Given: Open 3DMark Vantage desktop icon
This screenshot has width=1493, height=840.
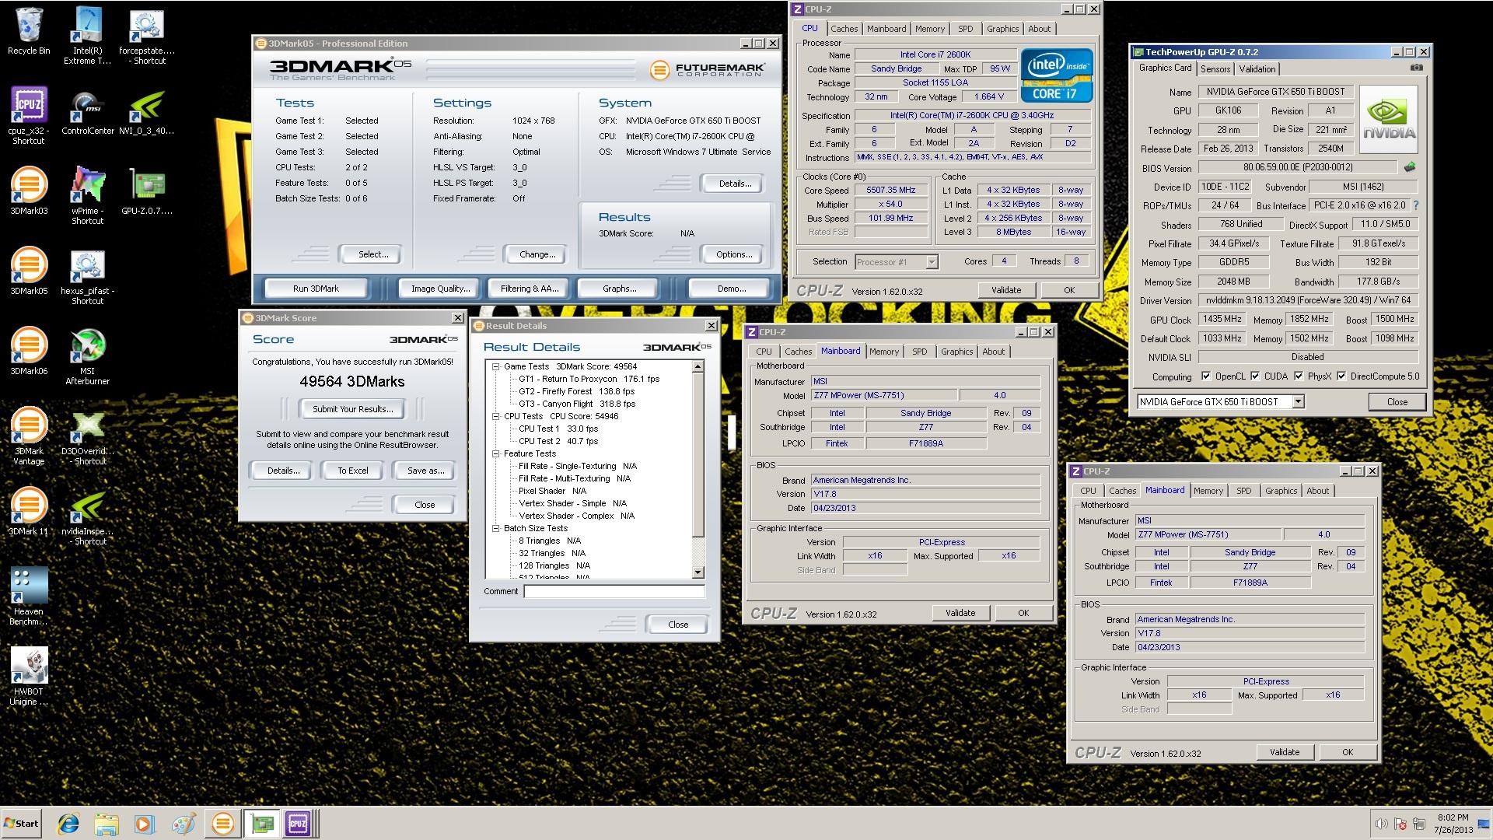Looking at the screenshot, I should [x=29, y=436].
